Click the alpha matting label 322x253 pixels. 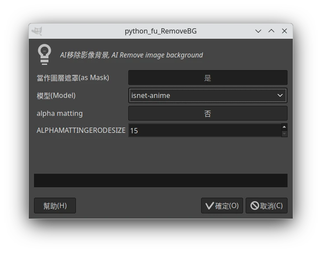(59, 113)
